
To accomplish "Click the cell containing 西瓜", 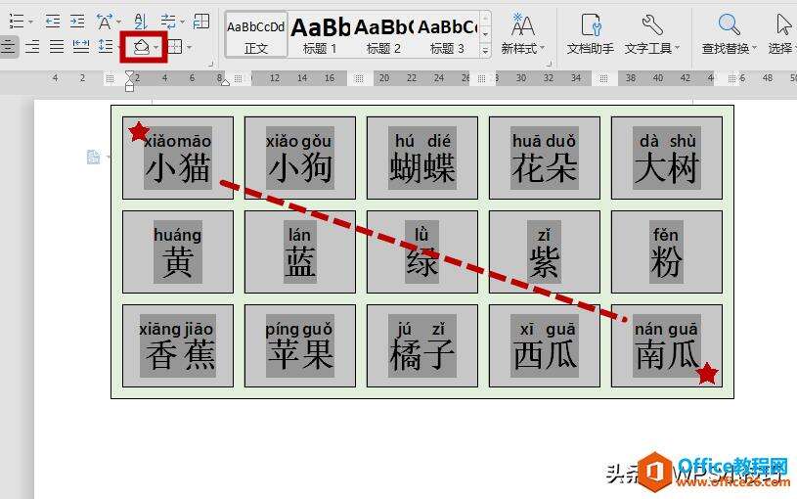I will [x=545, y=346].
